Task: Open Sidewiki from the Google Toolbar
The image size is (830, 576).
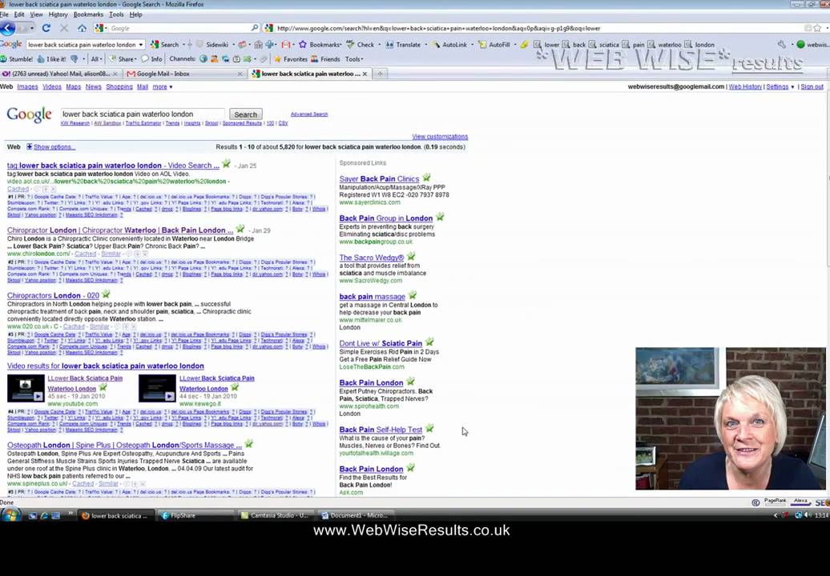Action: 212,44
